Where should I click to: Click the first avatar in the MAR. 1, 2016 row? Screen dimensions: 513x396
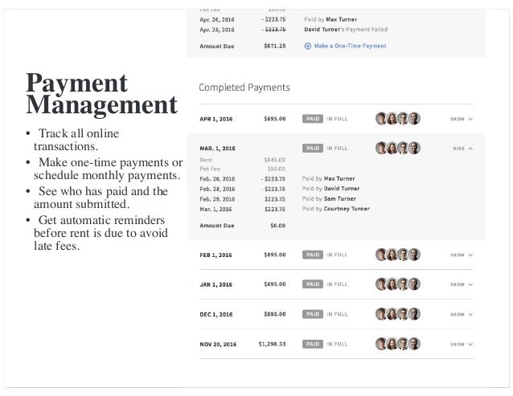click(x=380, y=148)
